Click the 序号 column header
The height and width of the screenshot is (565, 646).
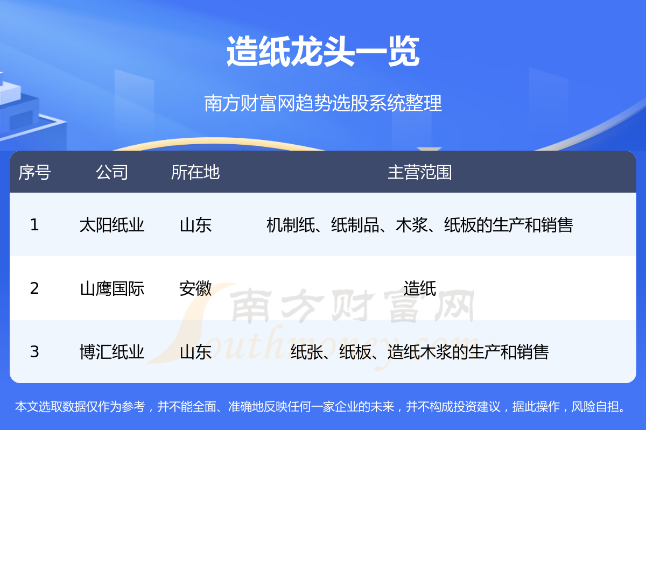34,172
